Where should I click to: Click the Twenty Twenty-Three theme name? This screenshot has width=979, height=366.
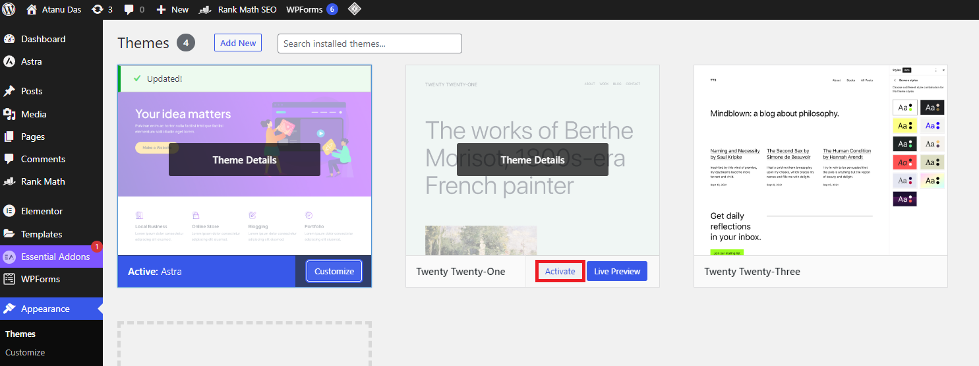(752, 271)
